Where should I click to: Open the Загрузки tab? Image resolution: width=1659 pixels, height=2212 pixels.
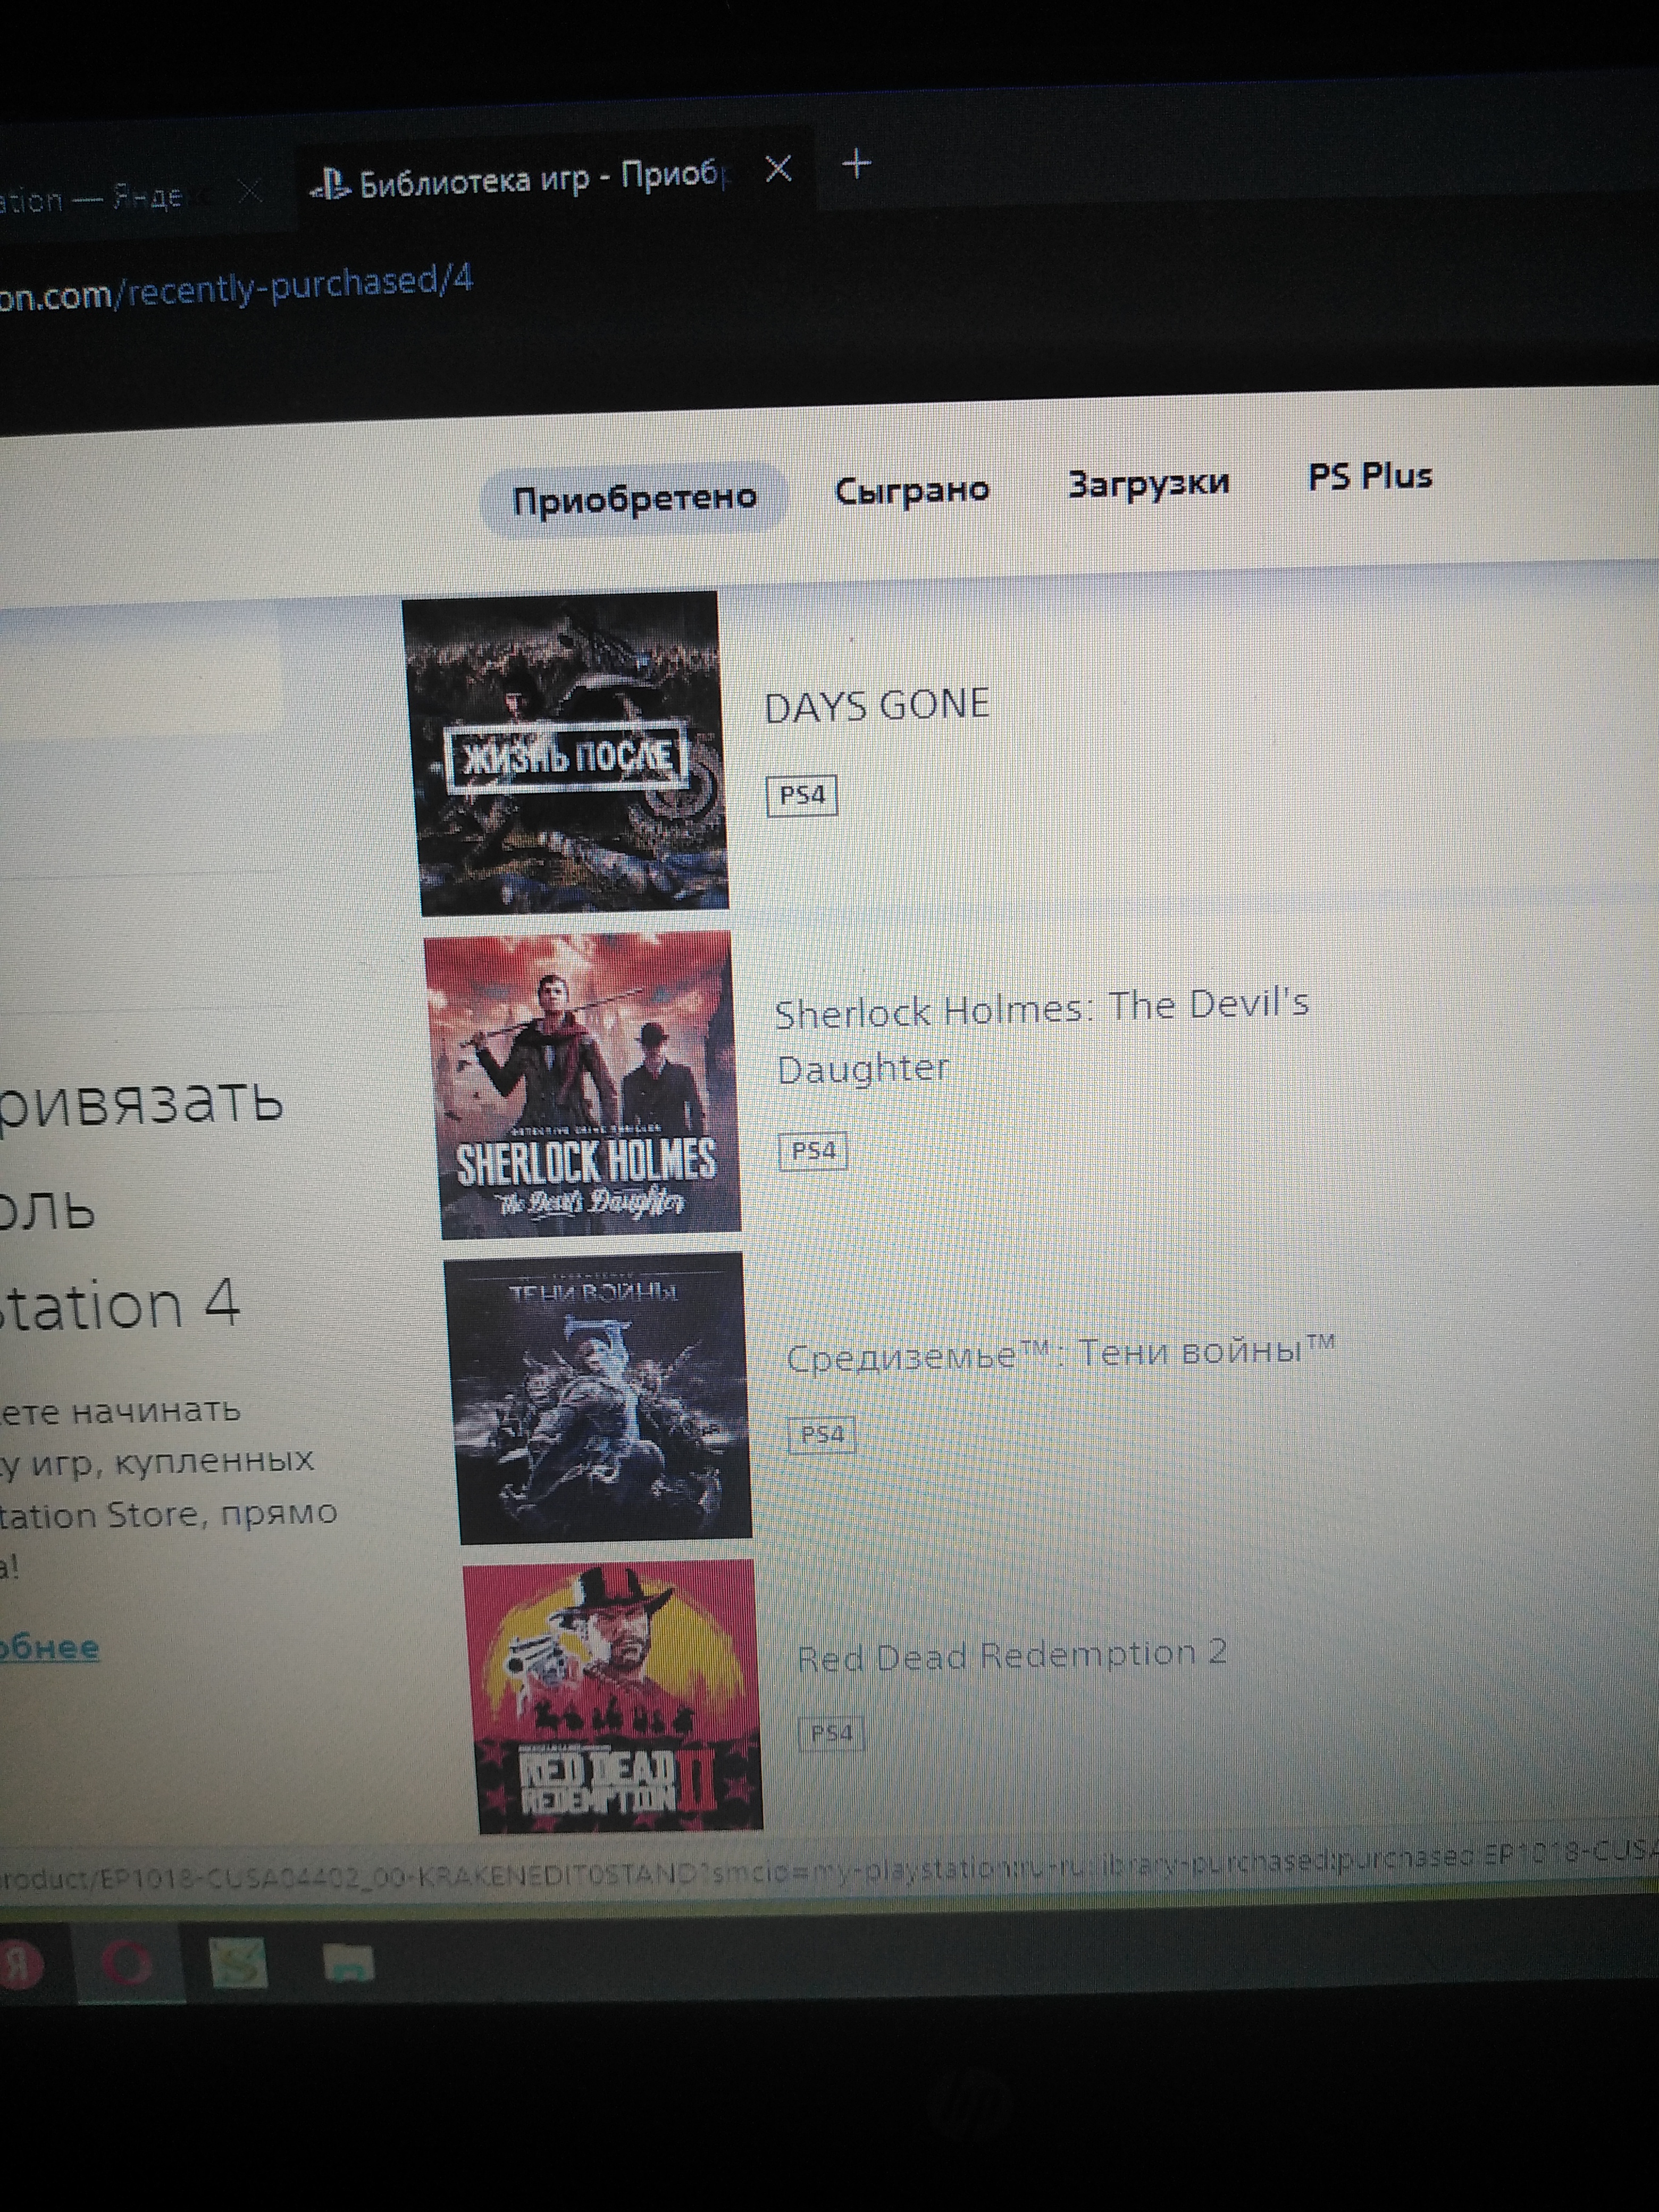[x=1148, y=484]
